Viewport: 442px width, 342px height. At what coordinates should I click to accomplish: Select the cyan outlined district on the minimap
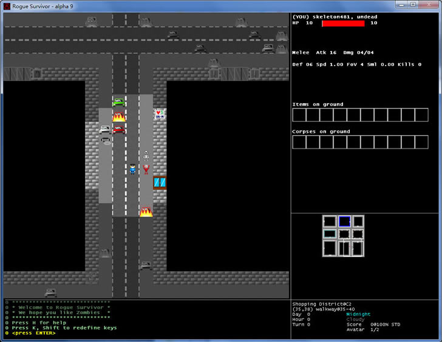point(329,233)
